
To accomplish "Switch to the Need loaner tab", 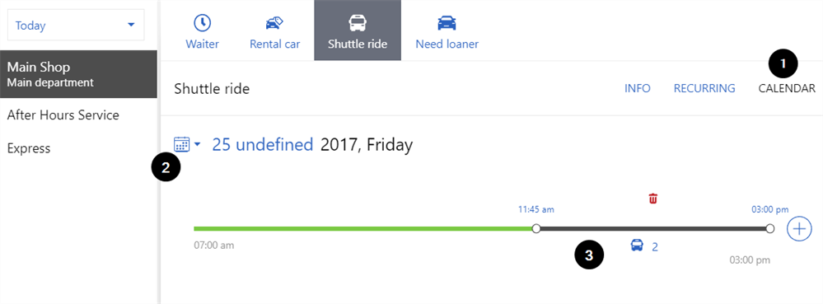I will [447, 30].
